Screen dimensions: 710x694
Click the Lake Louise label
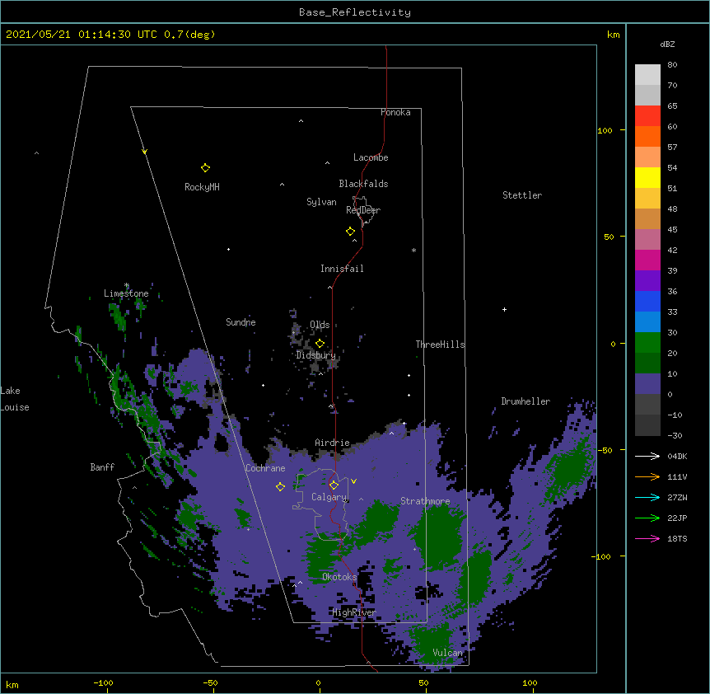point(15,399)
